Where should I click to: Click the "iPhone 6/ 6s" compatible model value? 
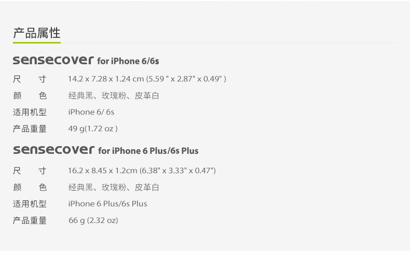[x=91, y=112]
